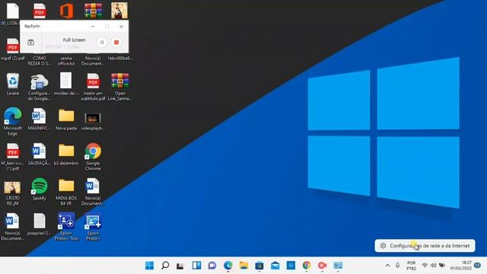Open clock and date 18:27

[x=461, y=266]
